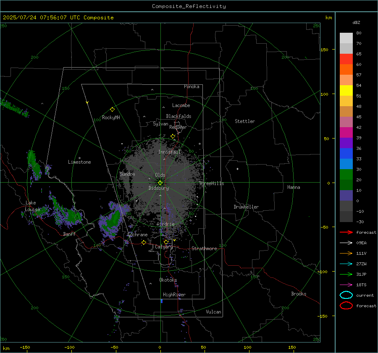The height and width of the screenshot is (353, 378).
Task: Pick the purple 39 dBZ swatch
Action: tap(346, 143)
